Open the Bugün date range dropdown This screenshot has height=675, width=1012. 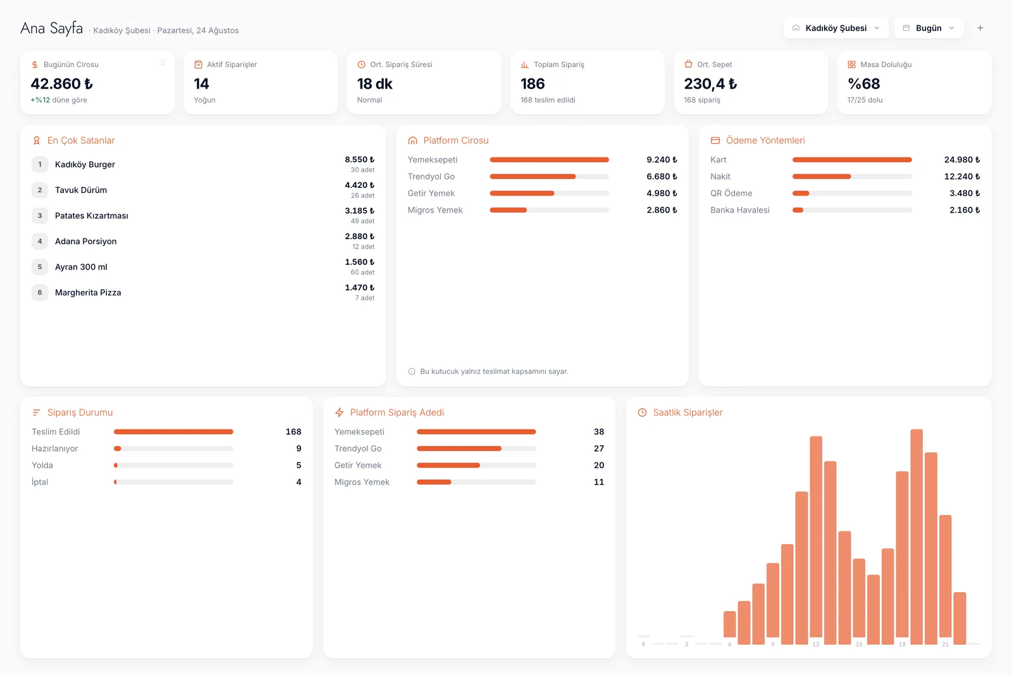click(929, 28)
